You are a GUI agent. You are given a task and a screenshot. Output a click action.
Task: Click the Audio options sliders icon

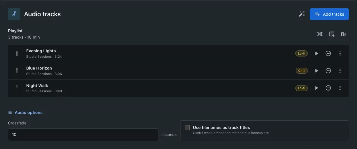point(10,112)
